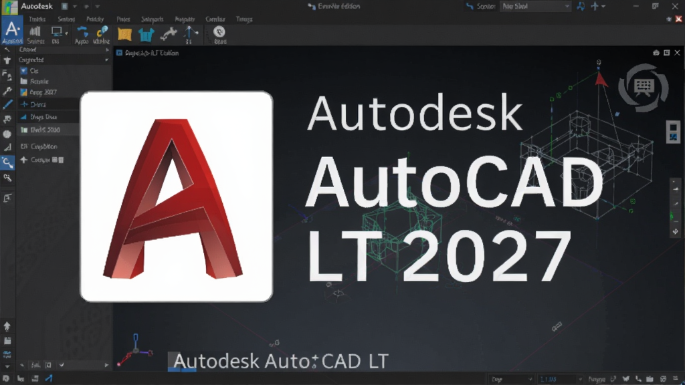Screen dimensions: 685x385
Task: Select the row with the green folder icon
Action: click(48, 130)
